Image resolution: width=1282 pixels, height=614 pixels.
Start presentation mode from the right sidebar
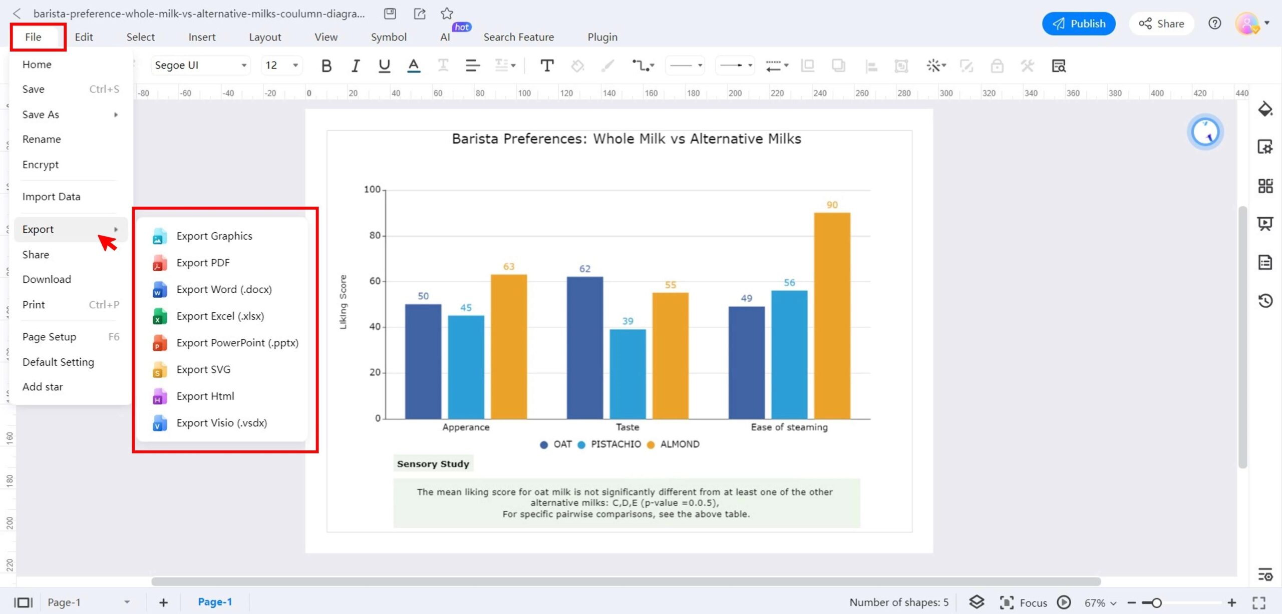point(1265,224)
